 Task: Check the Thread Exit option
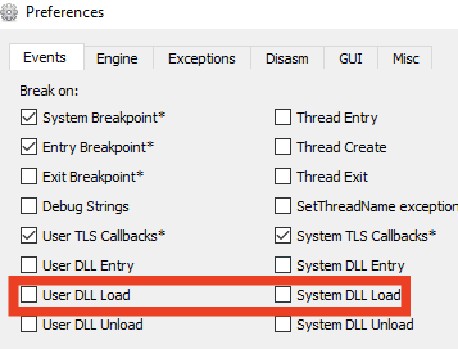[283, 177]
